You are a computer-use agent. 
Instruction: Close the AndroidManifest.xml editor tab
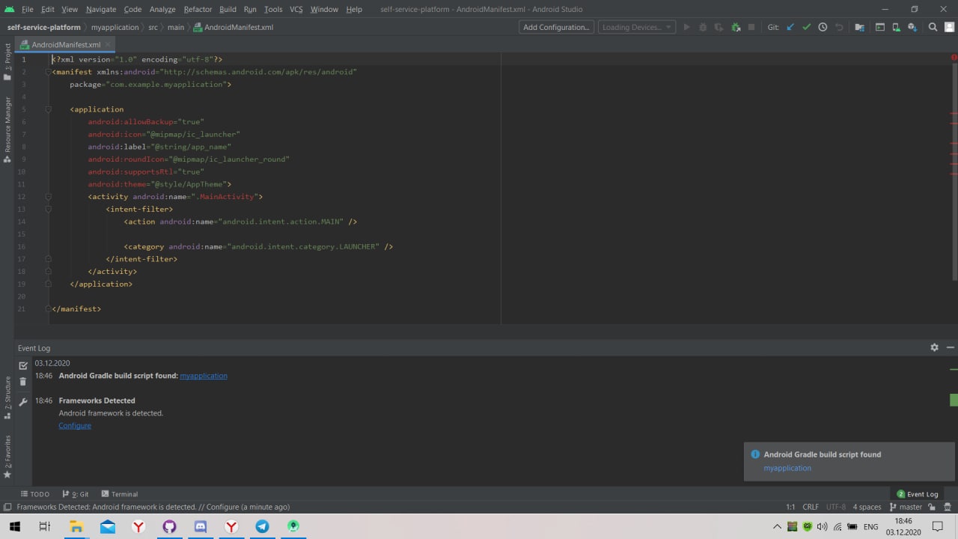[107, 45]
